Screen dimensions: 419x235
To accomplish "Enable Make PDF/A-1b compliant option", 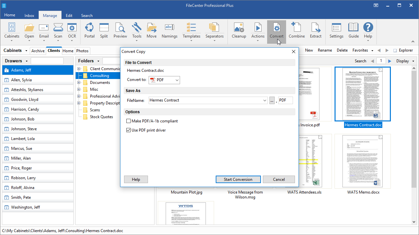I will 128,121.
